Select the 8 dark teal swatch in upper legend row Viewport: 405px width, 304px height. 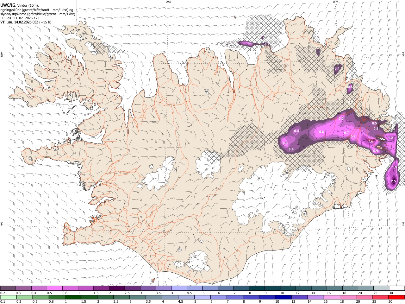click(x=257, y=288)
